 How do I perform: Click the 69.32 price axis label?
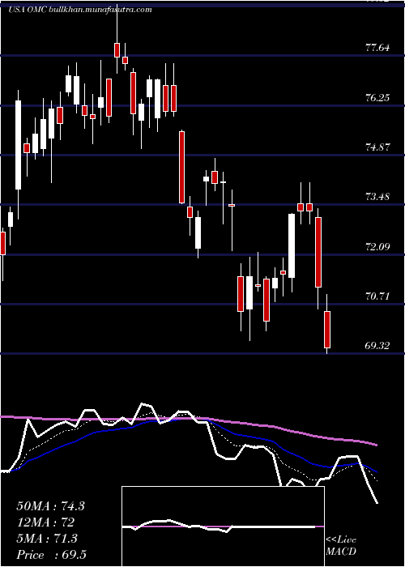[x=378, y=346]
